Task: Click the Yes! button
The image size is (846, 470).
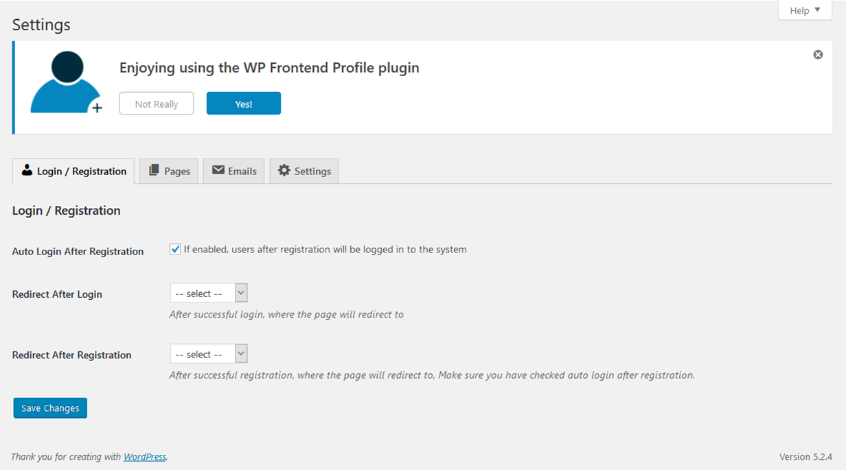Action: tap(244, 104)
